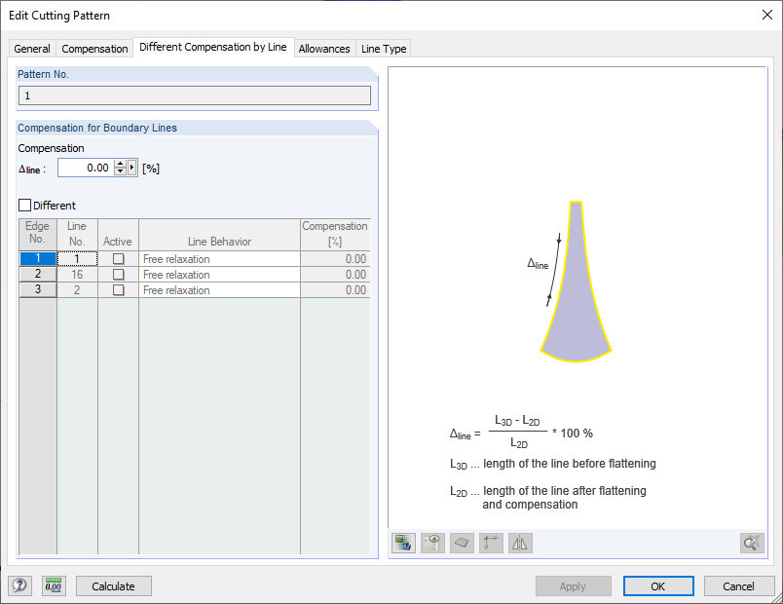Click the Calculate button

point(113,586)
